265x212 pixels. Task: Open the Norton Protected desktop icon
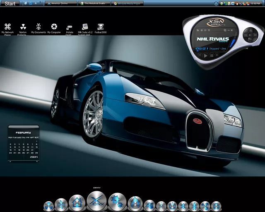tap(22, 27)
